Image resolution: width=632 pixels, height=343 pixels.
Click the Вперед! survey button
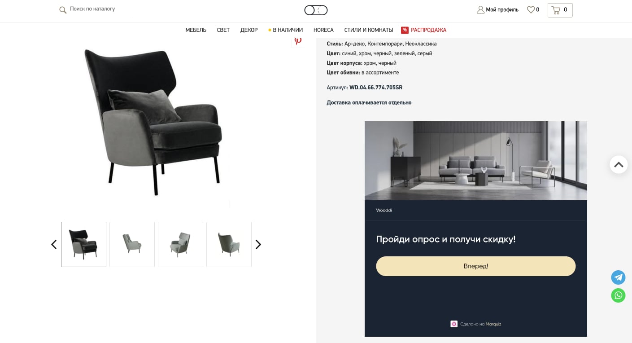point(475,266)
